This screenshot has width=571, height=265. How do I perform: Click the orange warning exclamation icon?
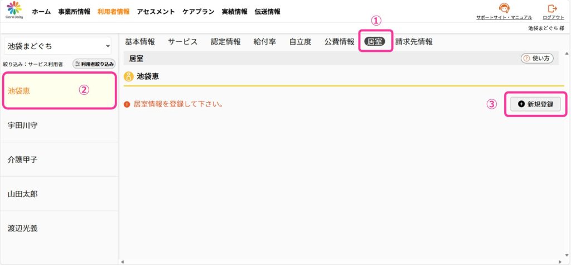[127, 105]
